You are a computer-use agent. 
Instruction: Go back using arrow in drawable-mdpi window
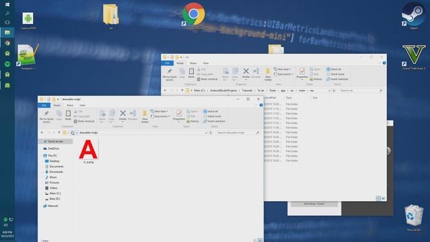pyautogui.click(x=42, y=132)
